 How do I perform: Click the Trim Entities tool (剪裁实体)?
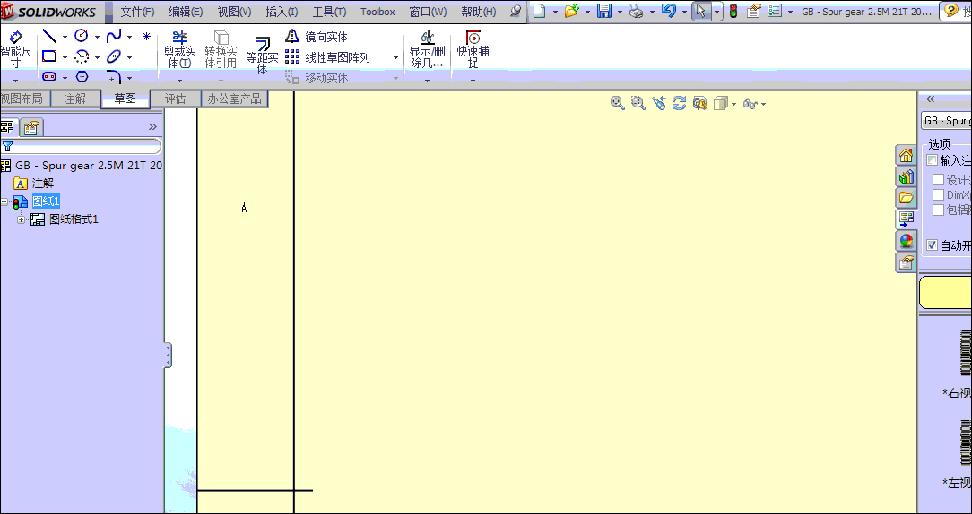[x=179, y=49]
